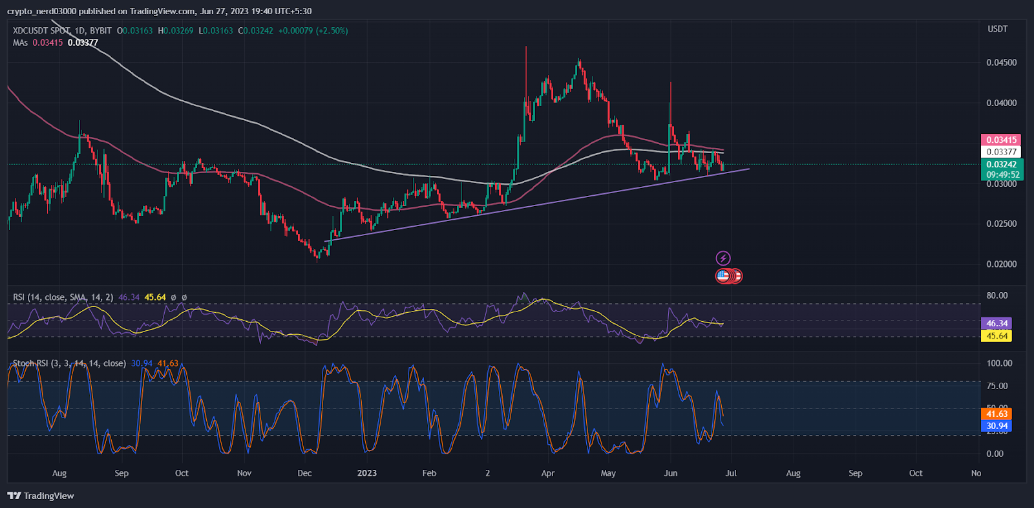Viewport: 1034px width, 508px height.
Task: Click the white 0.03377 price axis tag
Action: pos(1001,152)
